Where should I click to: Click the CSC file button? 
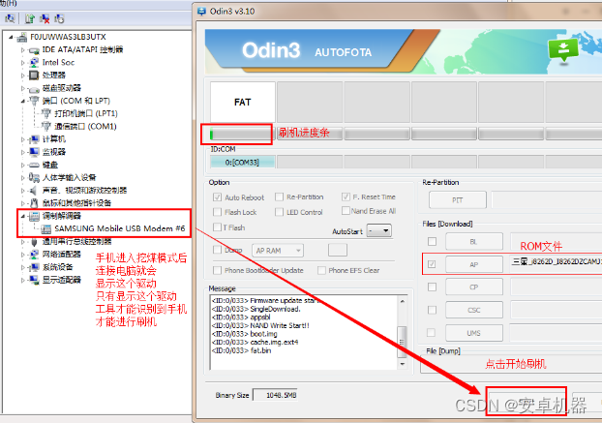(x=474, y=310)
